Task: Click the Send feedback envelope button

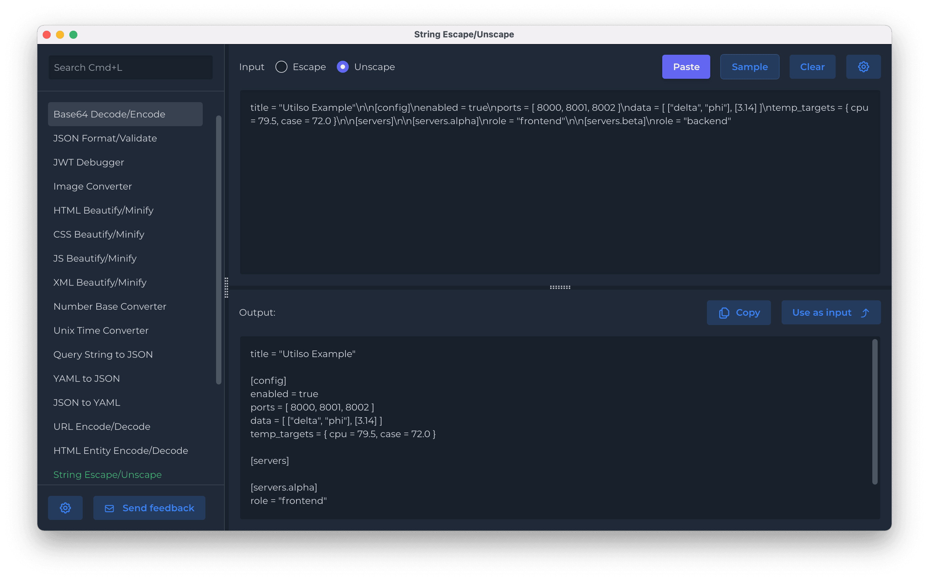Action: (x=149, y=508)
